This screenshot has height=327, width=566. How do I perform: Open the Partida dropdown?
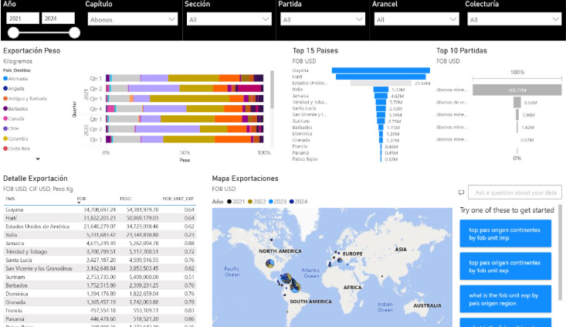(x=322, y=19)
